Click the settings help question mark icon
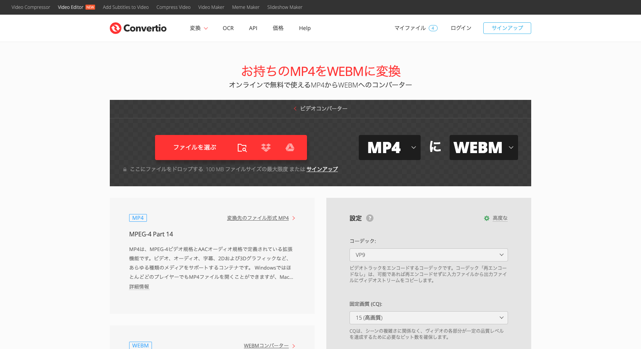Screen dimensions: 641x349 pyautogui.click(x=370, y=218)
